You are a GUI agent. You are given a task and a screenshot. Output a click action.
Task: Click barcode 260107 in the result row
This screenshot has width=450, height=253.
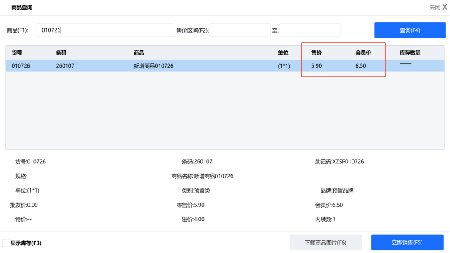coord(65,66)
